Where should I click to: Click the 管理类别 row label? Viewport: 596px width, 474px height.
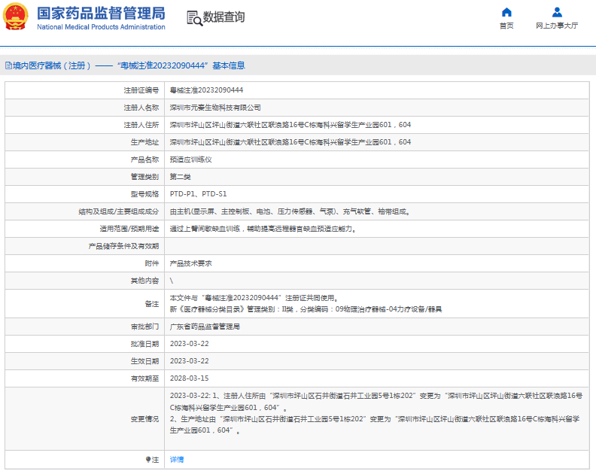(144, 177)
